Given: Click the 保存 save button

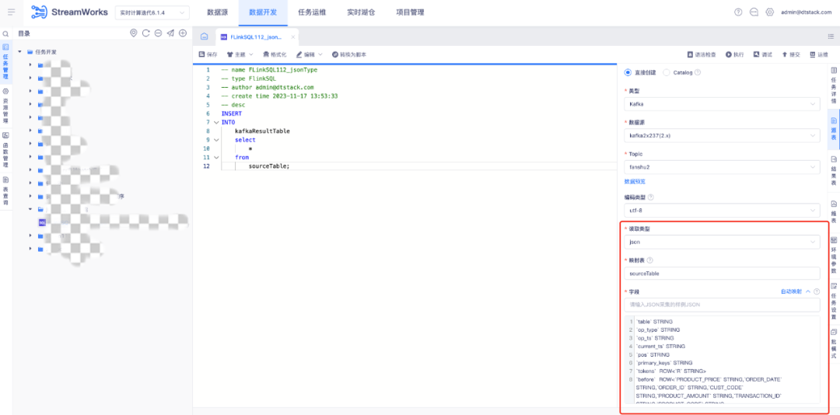Looking at the screenshot, I should 208,54.
